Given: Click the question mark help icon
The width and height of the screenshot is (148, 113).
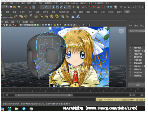Looking at the screenshot, I should 69,7.
